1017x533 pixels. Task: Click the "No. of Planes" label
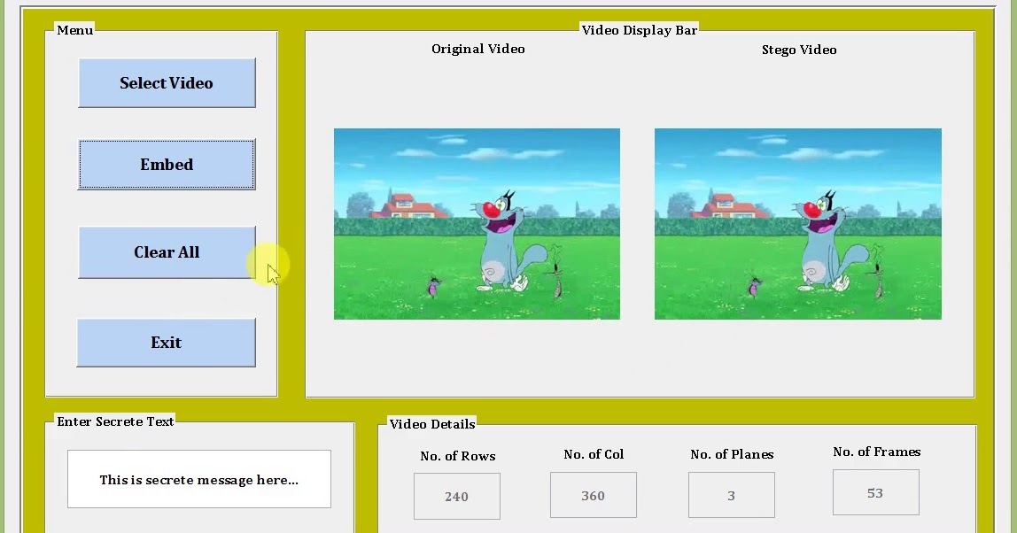(x=732, y=454)
